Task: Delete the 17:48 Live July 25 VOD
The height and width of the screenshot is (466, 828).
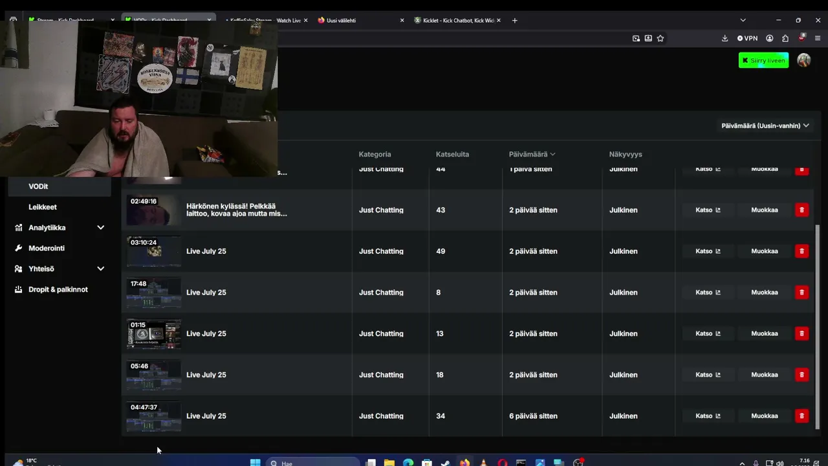Action: pos(801,293)
